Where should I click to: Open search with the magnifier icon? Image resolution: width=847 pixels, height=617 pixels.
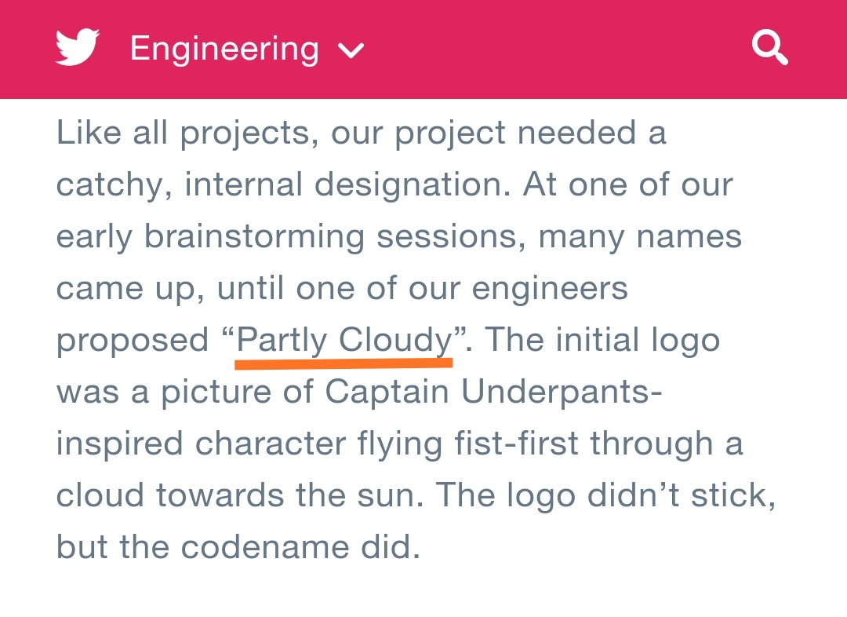[x=770, y=48]
